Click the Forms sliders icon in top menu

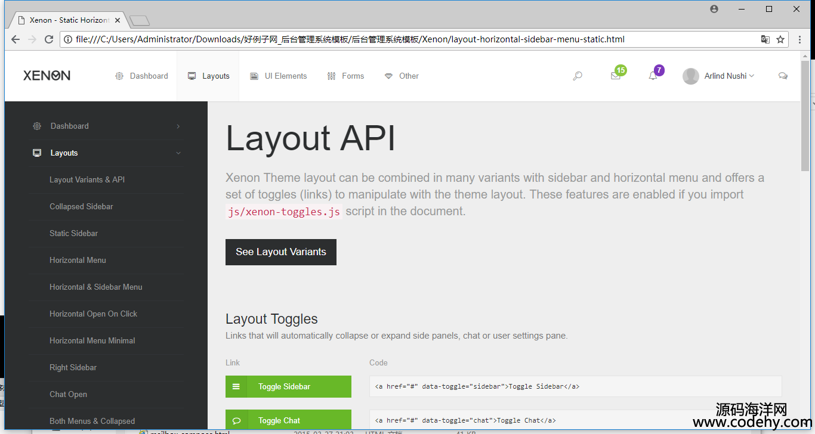pos(331,76)
